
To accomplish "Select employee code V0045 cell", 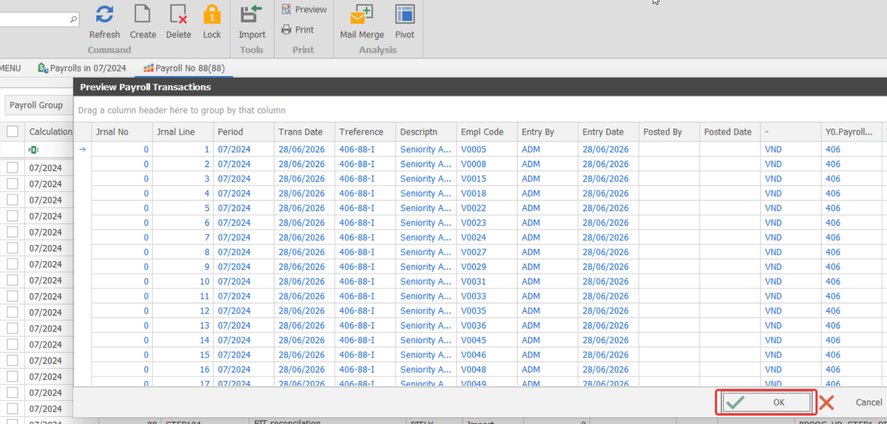I will pos(487,340).
